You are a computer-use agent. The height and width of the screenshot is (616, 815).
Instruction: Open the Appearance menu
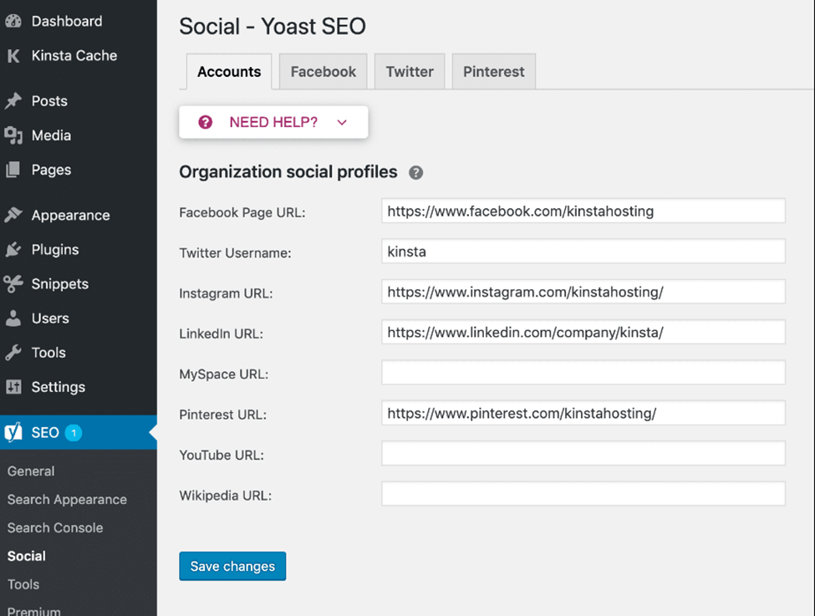pyautogui.click(x=79, y=215)
